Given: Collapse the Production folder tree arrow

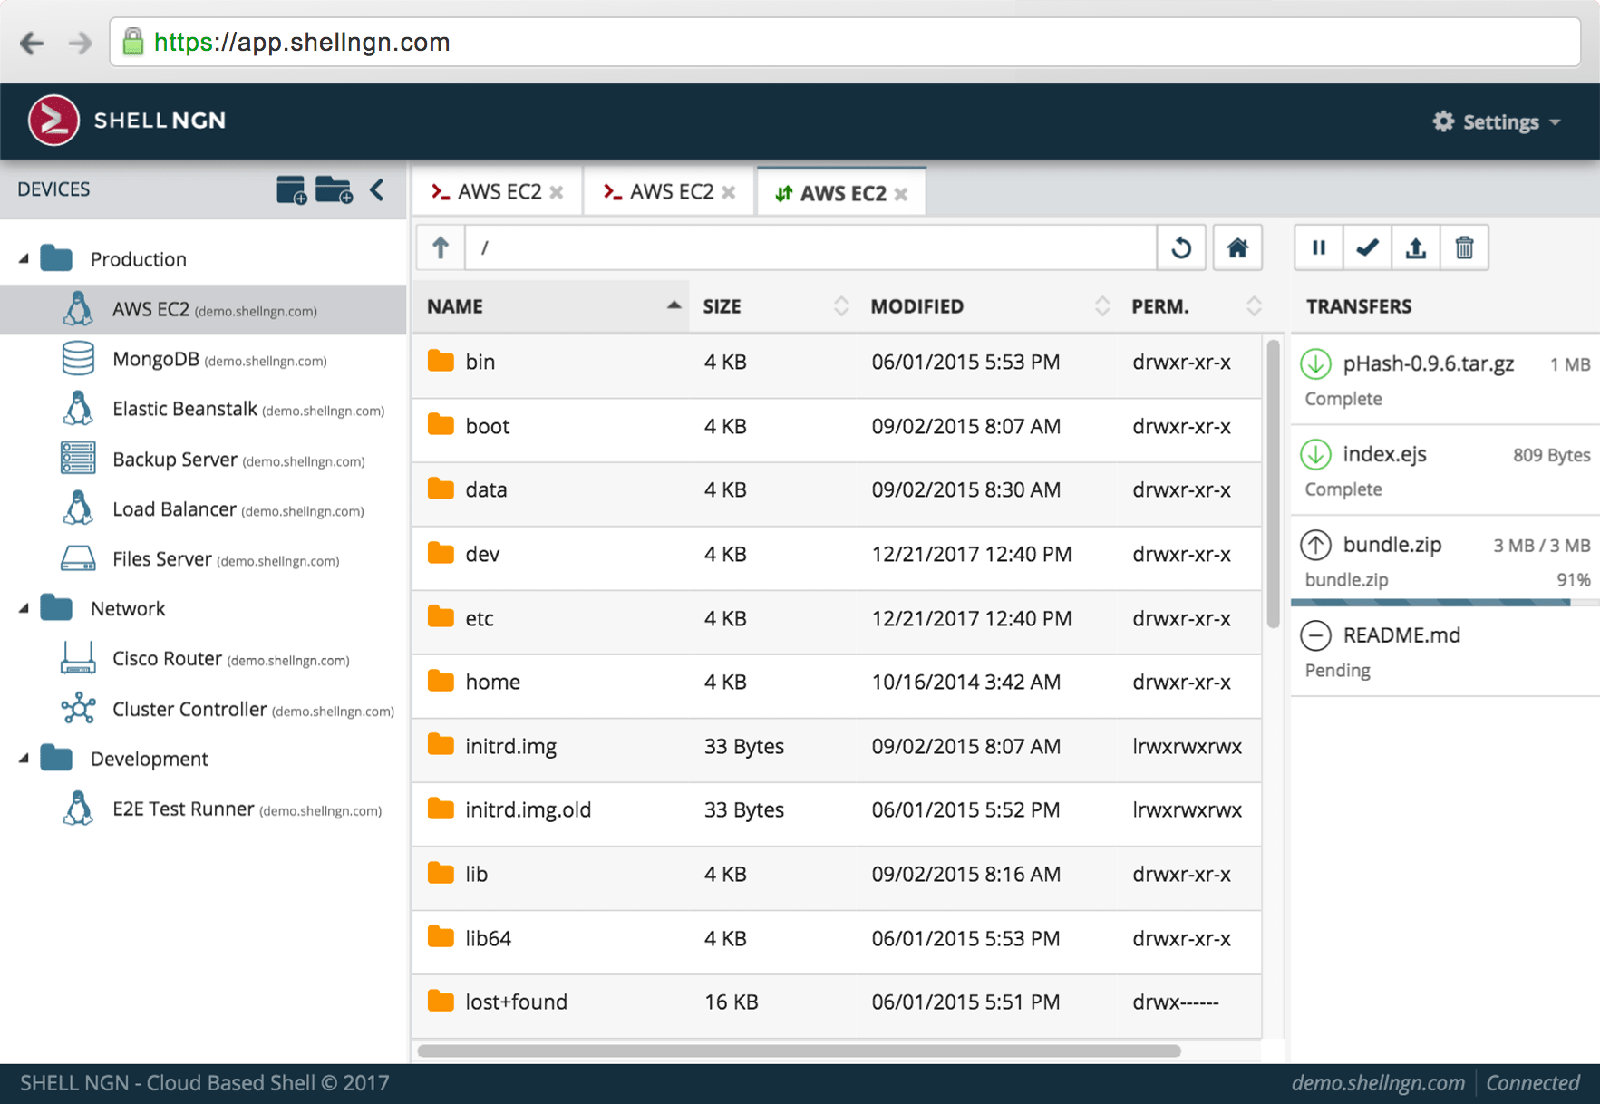Looking at the screenshot, I should click(24, 259).
